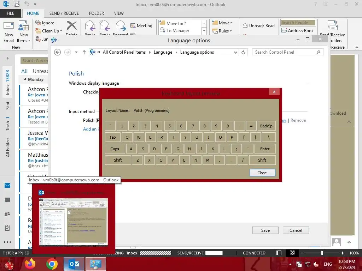The image size is (362, 271).
Task: Click Cancel in Language options
Action: (296, 230)
